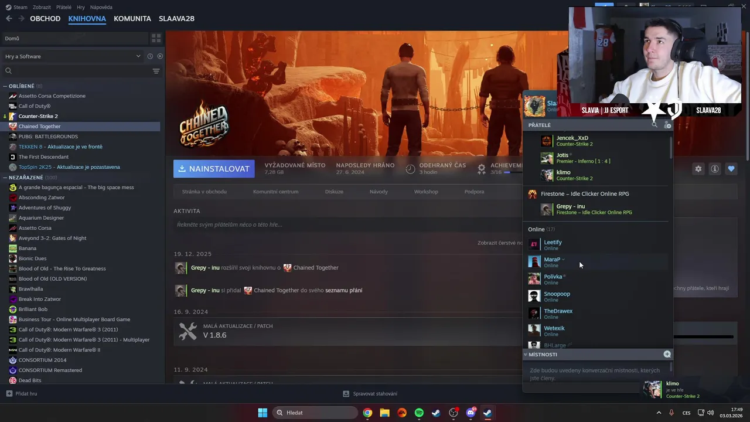Open Chained Together game settings gear
The image size is (750, 422).
[698, 169]
